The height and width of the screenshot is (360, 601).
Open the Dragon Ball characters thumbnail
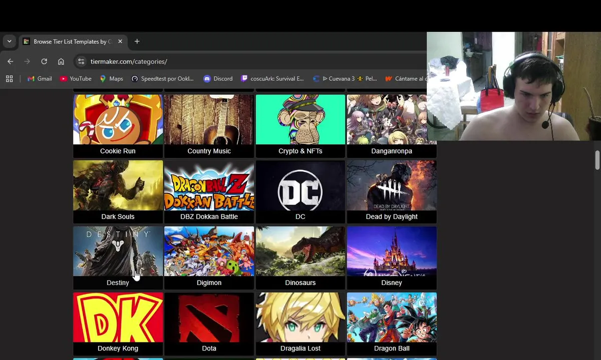(392, 317)
